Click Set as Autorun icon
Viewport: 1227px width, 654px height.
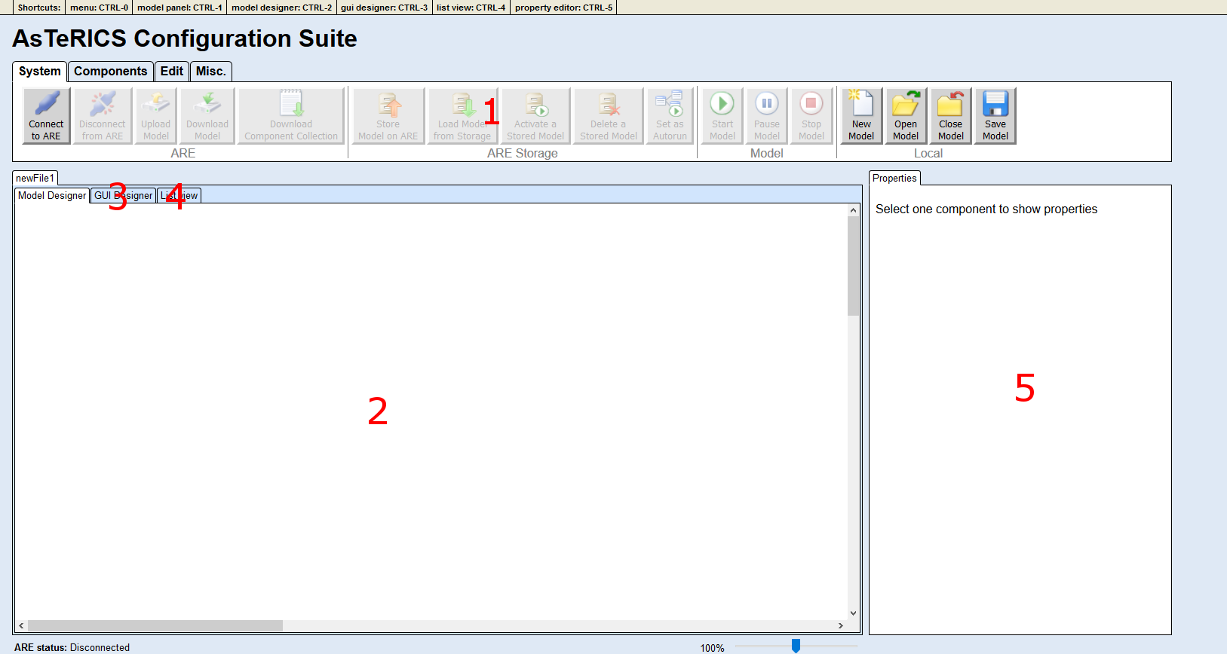tap(670, 115)
